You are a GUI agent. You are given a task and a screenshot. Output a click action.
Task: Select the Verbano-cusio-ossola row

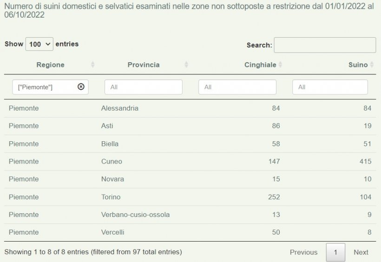(190, 215)
